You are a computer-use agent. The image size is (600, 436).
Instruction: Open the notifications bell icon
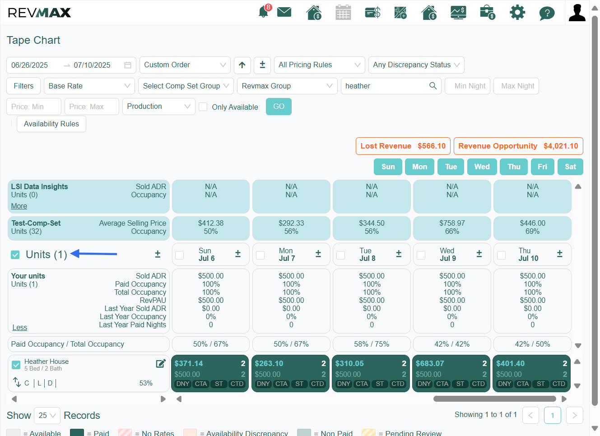264,12
